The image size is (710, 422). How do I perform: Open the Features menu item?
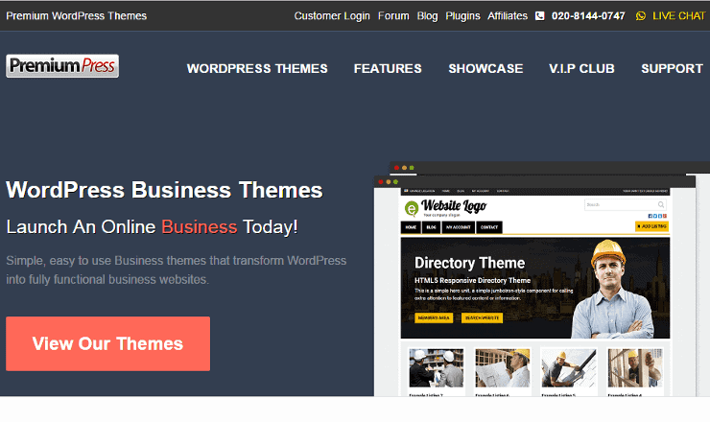[388, 68]
